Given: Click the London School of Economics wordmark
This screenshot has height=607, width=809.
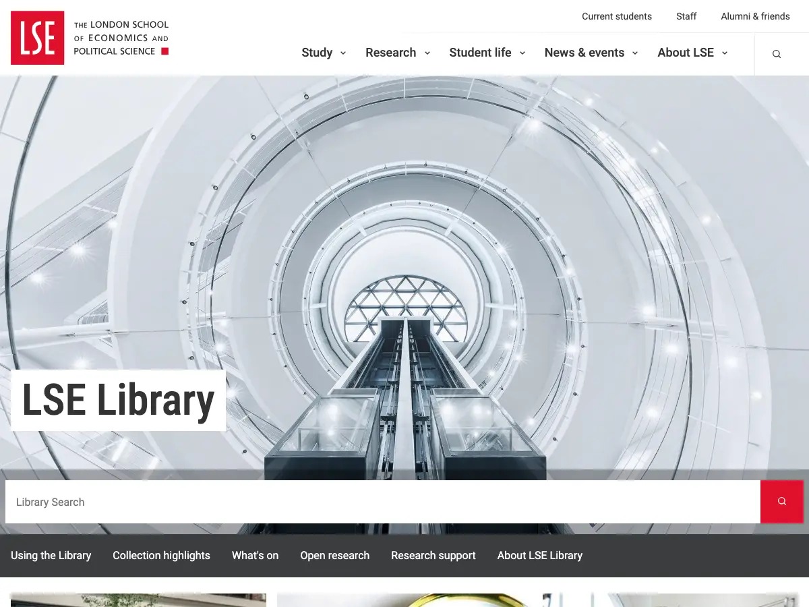Looking at the screenshot, I should point(121,38).
